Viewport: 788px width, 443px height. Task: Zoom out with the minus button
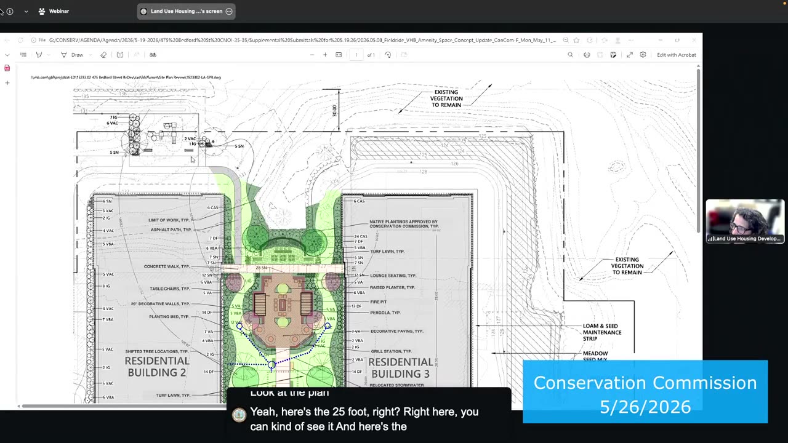311,55
